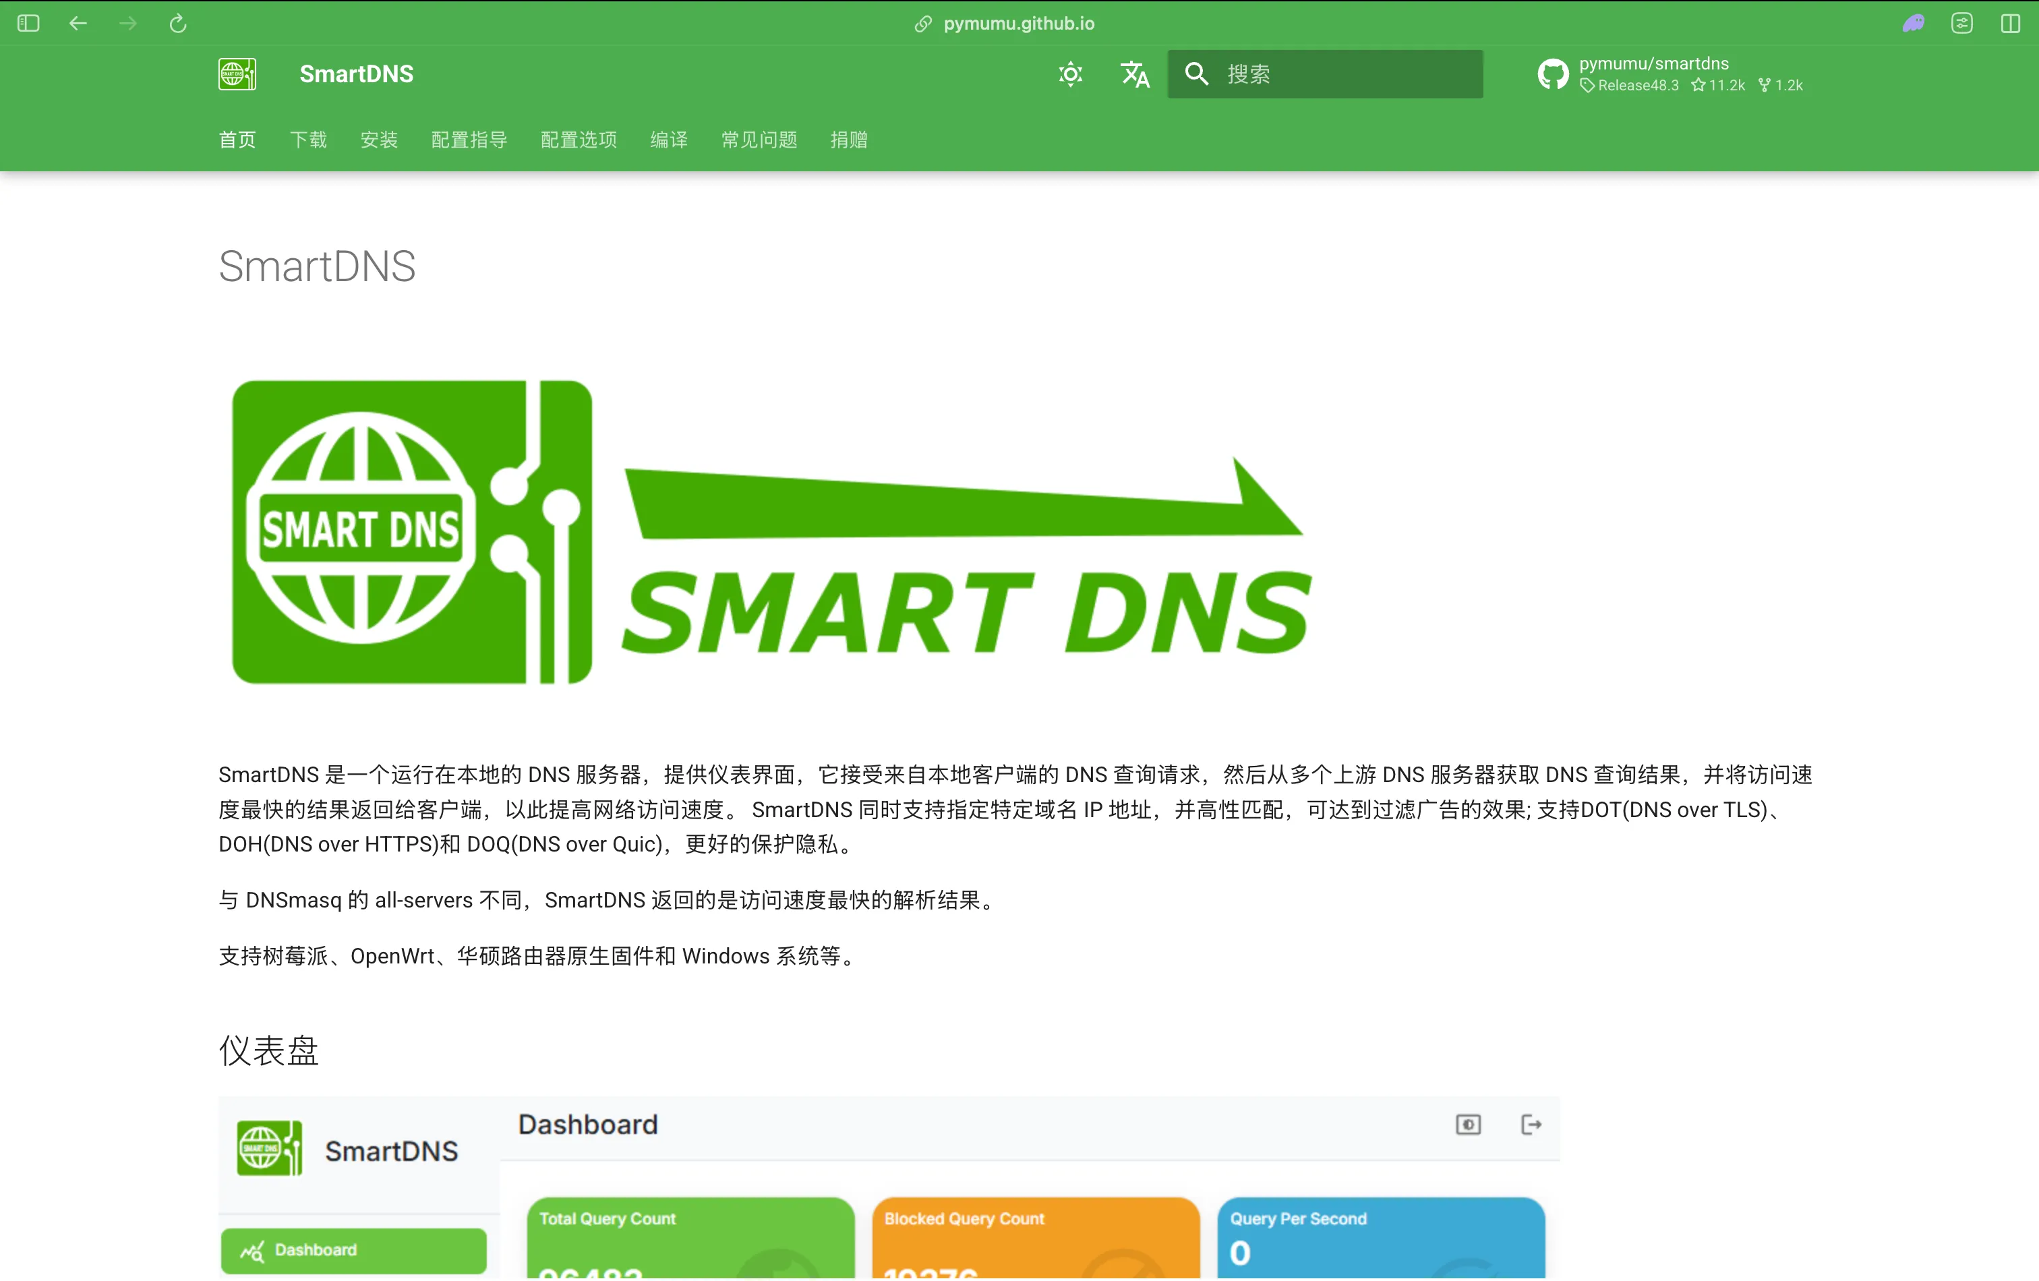The height and width of the screenshot is (1281, 2039).
Task: Switch the color theme with the sun icon
Action: pyautogui.click(x=1070, y=75)
